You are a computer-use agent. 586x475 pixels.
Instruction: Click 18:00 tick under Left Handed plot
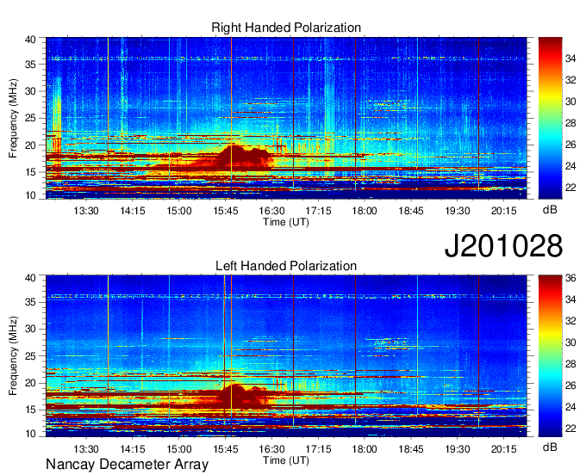pyautogui.click(x=365, y=448)
